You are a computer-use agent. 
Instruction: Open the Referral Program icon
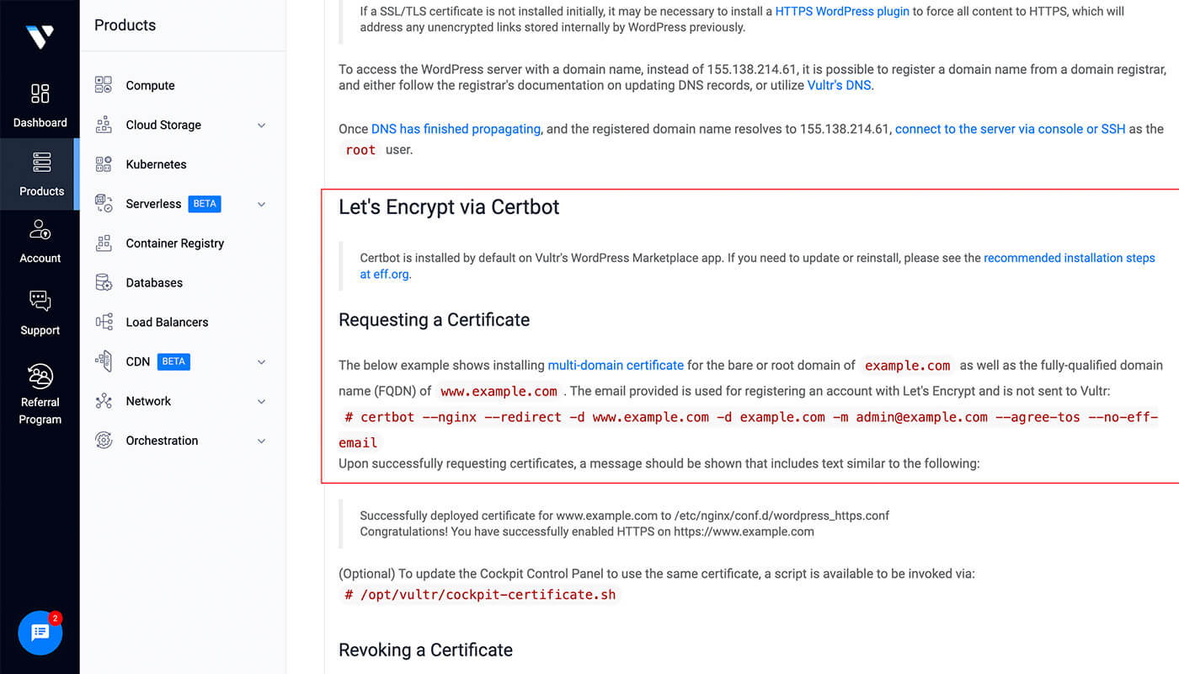click(x=40, y=375)
